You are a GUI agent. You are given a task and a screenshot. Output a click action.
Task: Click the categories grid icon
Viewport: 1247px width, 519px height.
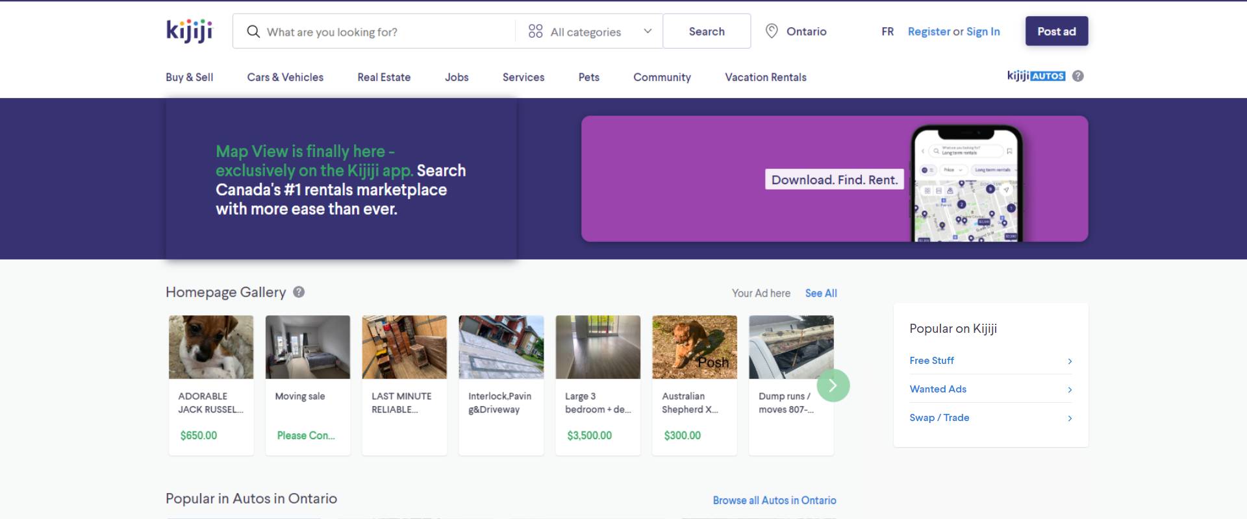click(535, 32)
